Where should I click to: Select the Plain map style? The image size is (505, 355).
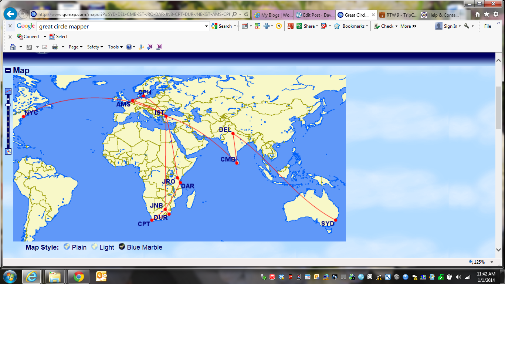click(x=67, y=247)
